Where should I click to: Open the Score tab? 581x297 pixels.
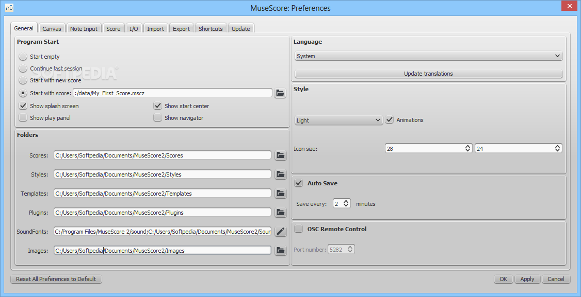pyautogui.click(x=114, y=28)
